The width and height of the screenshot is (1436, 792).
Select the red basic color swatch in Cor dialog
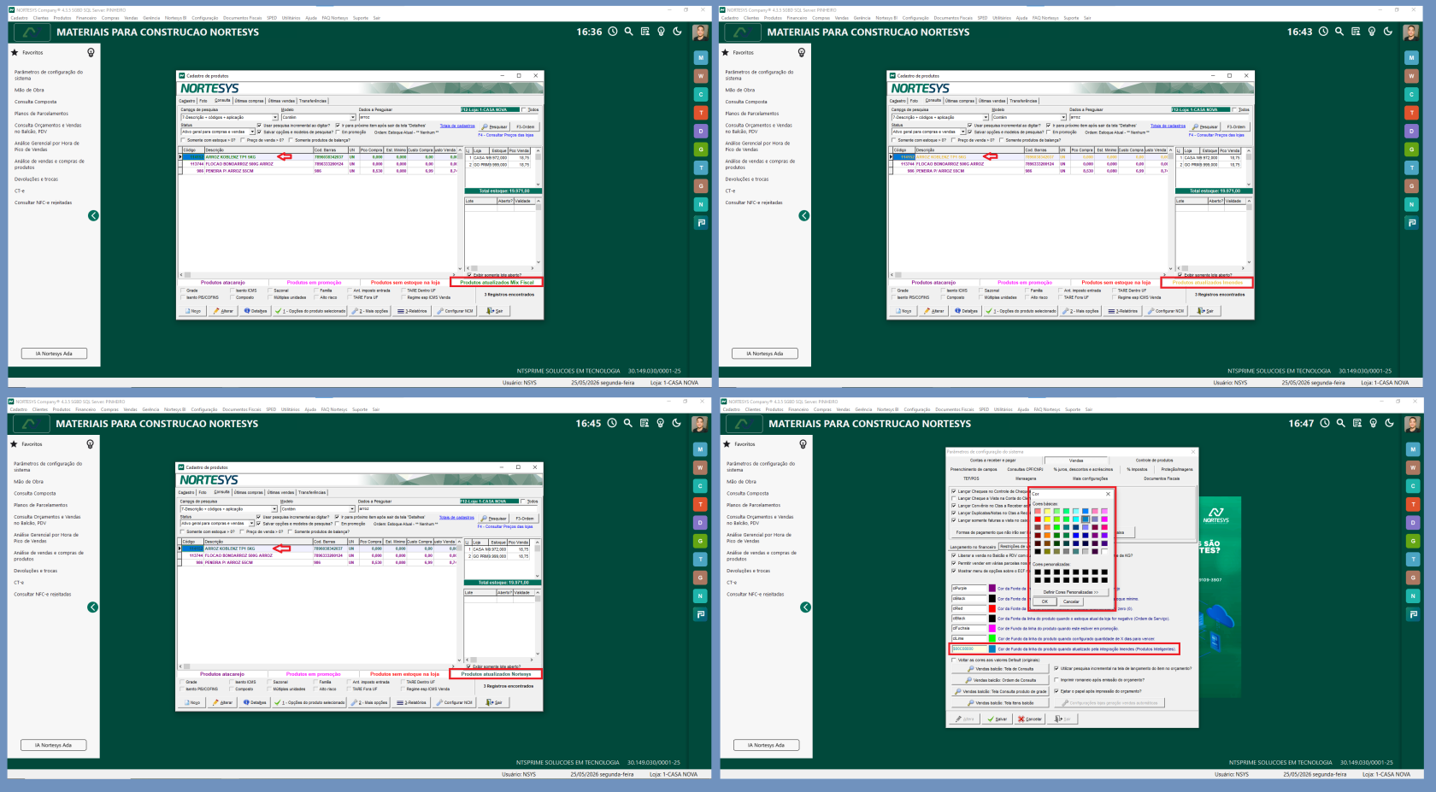(x=1038, y=519)
